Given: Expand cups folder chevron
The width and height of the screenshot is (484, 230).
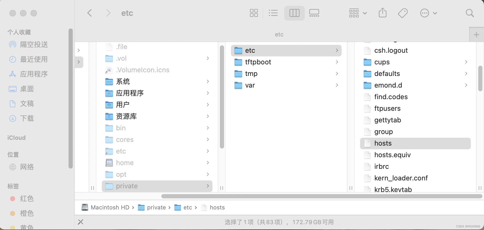Looking at the screenshot, I should (x=466, y=62).
